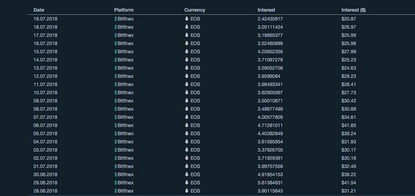Click the EOS icon in the 09.07.2018 row
415x196 pixels.
click(x=186, y=100)
